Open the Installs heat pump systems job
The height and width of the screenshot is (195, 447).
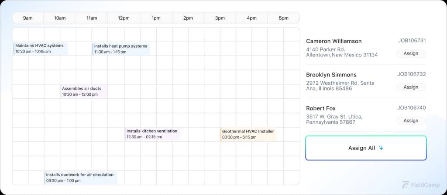(120, 49)
